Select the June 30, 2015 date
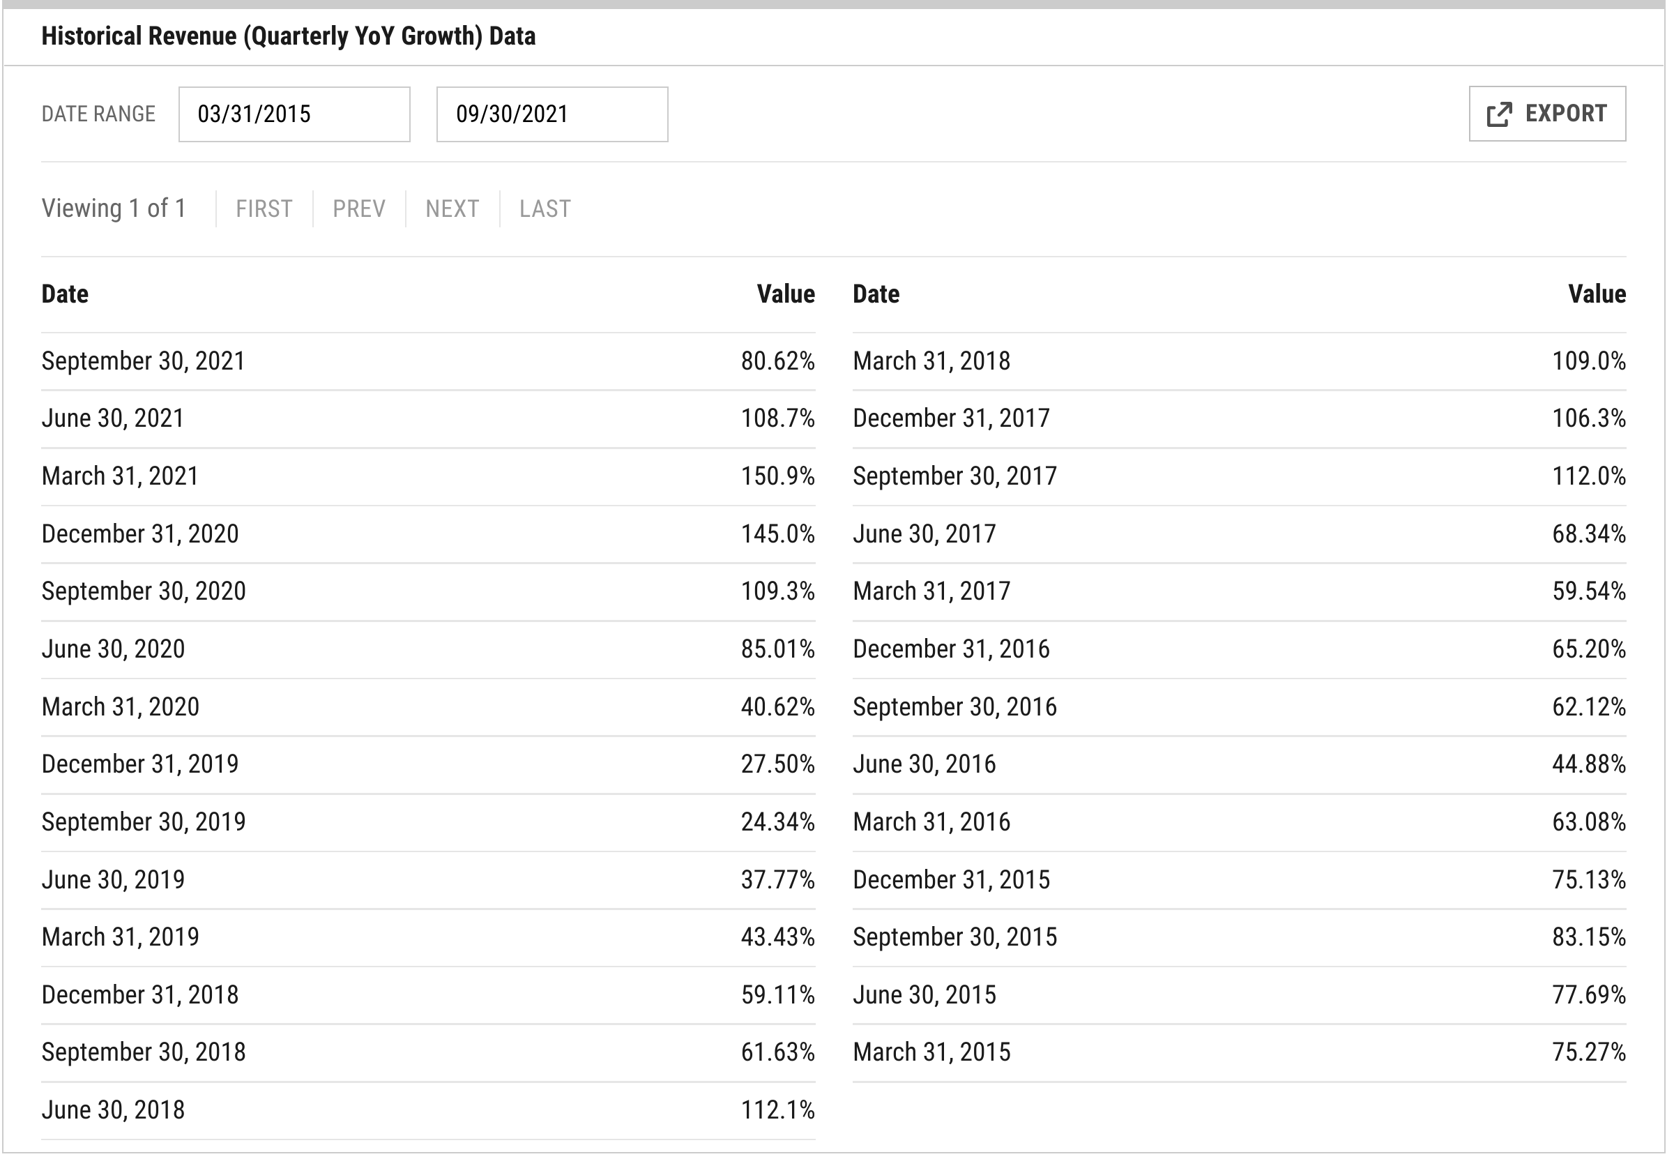 pyautogui.click(x=924, y=995)
